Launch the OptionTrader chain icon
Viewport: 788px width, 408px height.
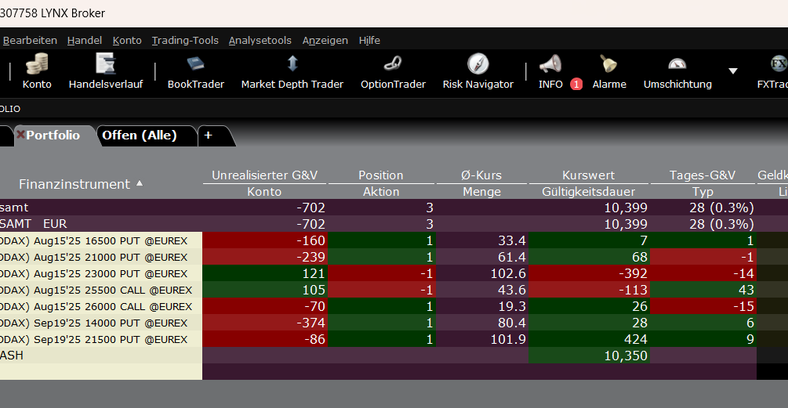coord(393,65)
